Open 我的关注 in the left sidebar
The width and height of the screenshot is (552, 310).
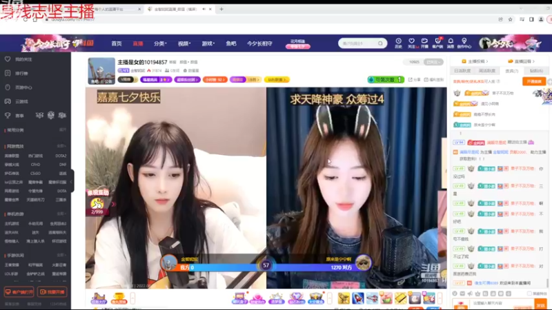click(x=23, y=59)
